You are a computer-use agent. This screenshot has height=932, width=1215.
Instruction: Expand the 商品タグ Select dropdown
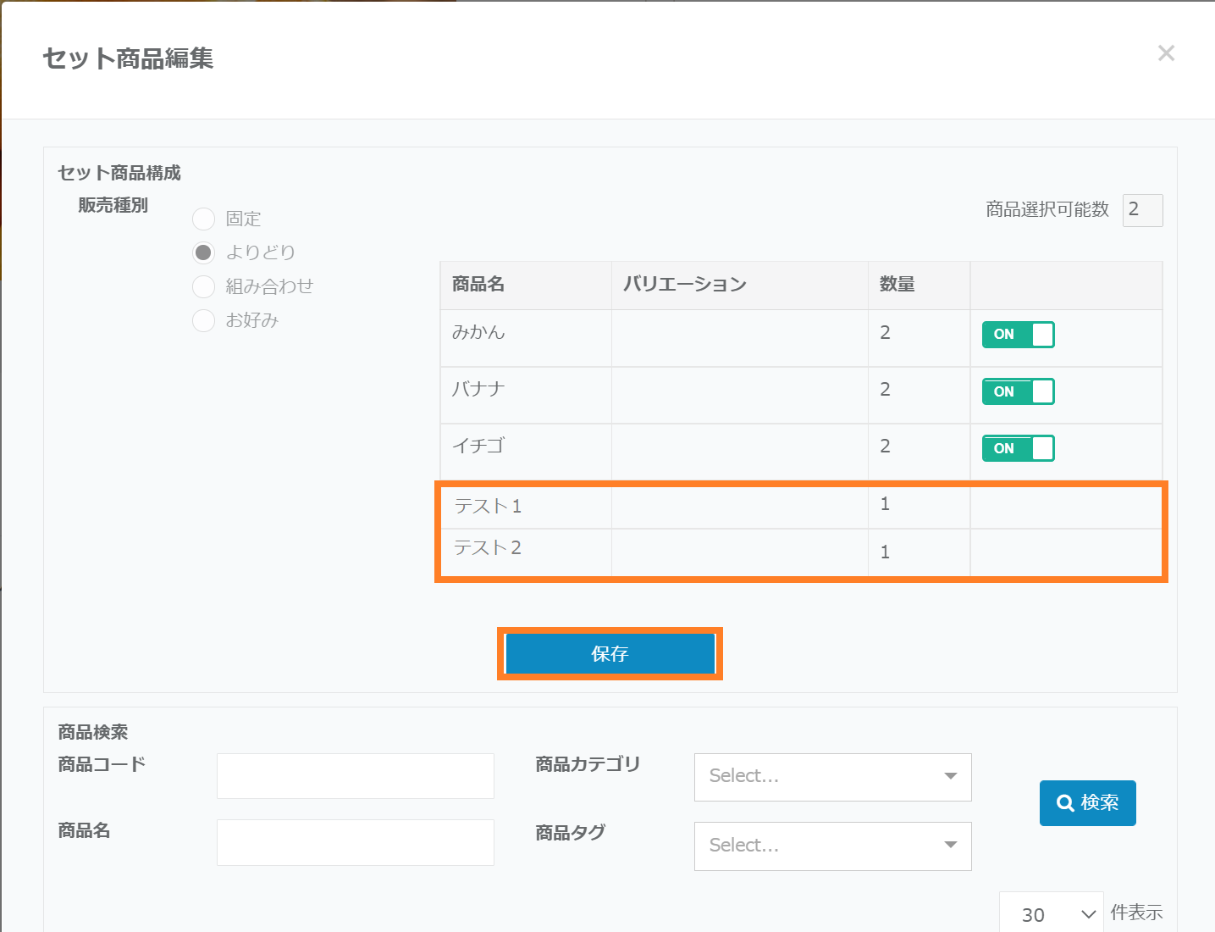pyautogui.click(x=832, y=846)
